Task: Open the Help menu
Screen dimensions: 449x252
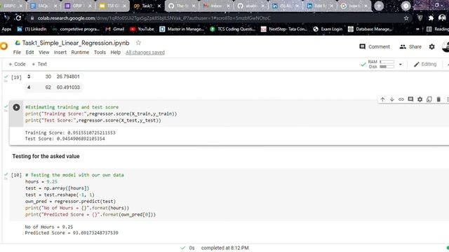Action: coord(115,52)
